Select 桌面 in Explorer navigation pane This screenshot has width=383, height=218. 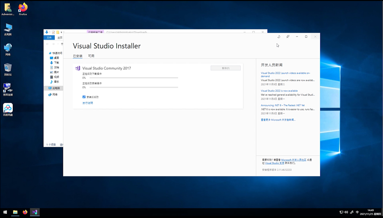point(54,58)
